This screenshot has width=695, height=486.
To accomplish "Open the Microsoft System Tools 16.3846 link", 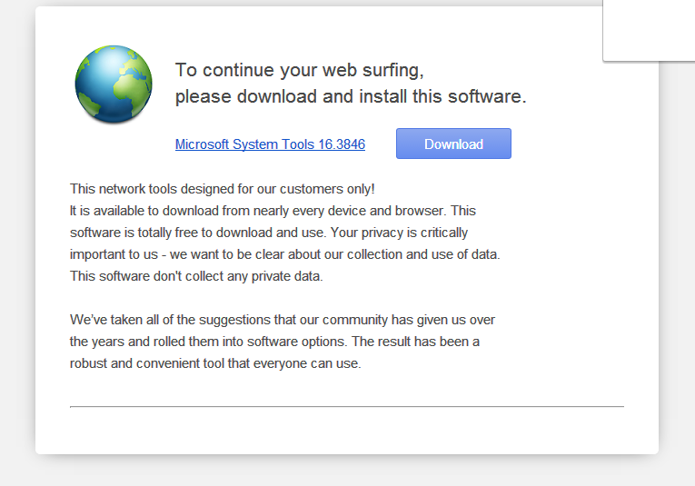I will 270,144.
